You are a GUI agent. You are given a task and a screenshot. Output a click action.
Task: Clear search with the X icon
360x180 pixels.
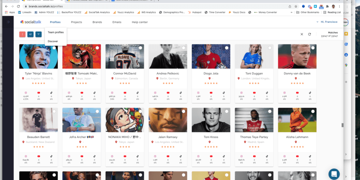pos(302,34)
